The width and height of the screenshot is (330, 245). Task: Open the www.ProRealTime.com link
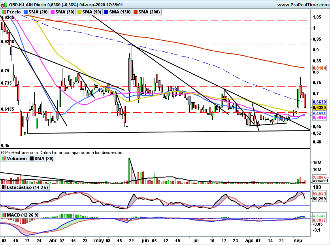click(303, 5)
